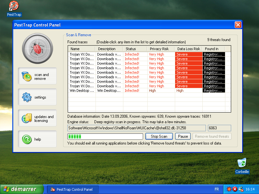Click the 16:14 system clock
The height and width of the screenshot is (194, 259).
click(x=250, y=189)
